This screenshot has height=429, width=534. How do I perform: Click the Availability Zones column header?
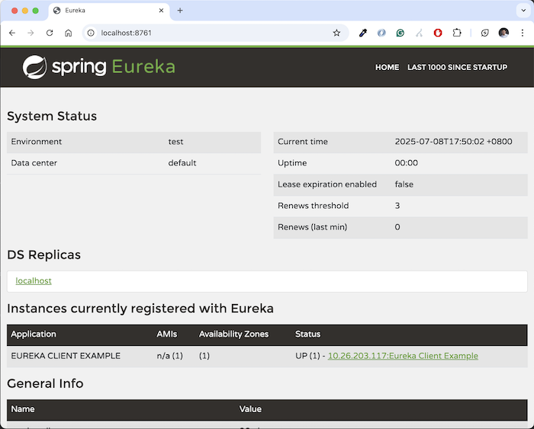[x=233, y=334]
